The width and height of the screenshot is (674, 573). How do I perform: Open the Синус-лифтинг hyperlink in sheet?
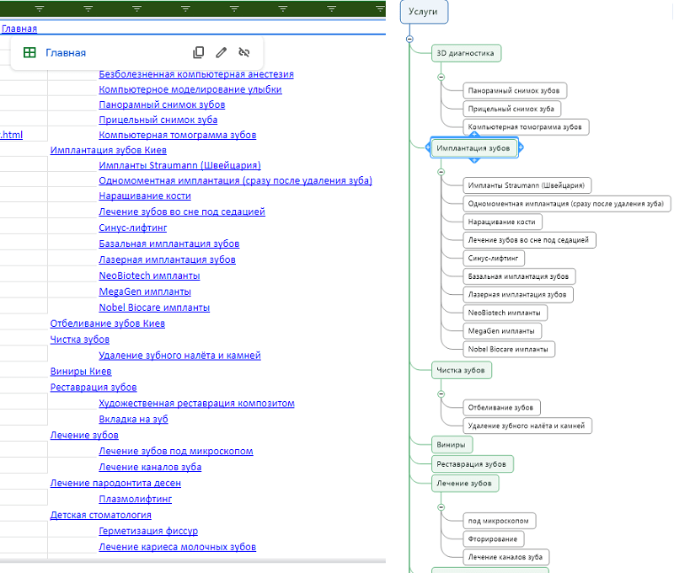point(133,228)
